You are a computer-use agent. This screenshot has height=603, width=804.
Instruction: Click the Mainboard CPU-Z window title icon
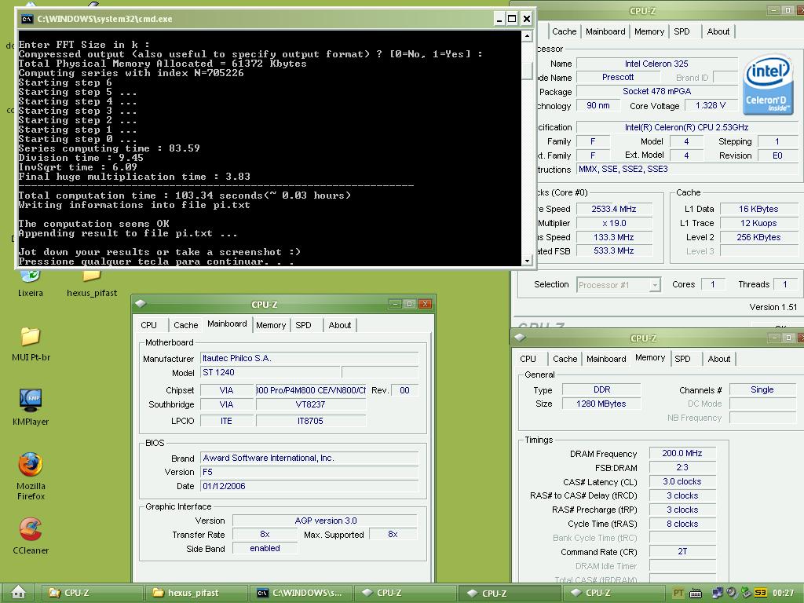coord(141,304)
